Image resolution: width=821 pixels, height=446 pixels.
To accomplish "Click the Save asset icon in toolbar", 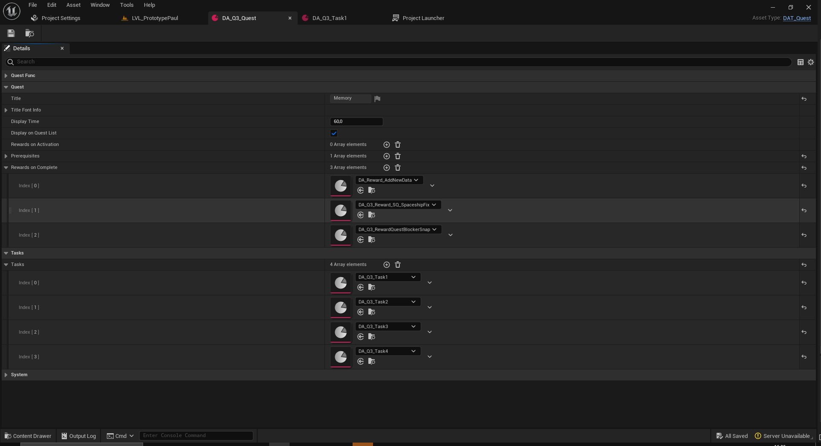I will tap(11, 33).
